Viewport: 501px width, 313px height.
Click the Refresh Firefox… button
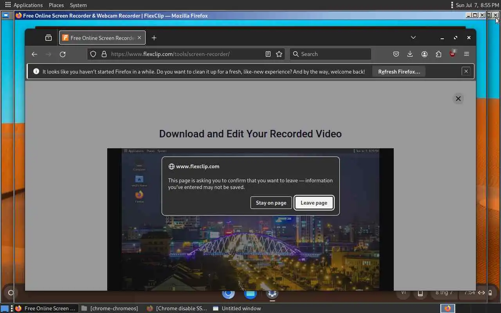(399, 72)
